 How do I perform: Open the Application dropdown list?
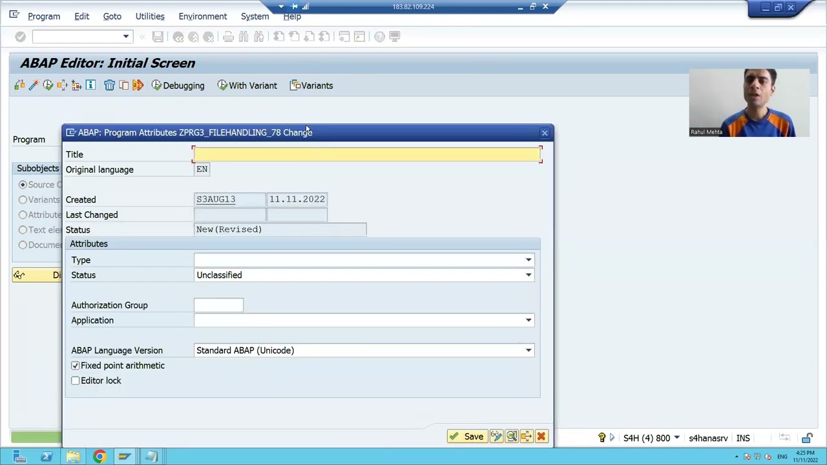pos(529,320)
